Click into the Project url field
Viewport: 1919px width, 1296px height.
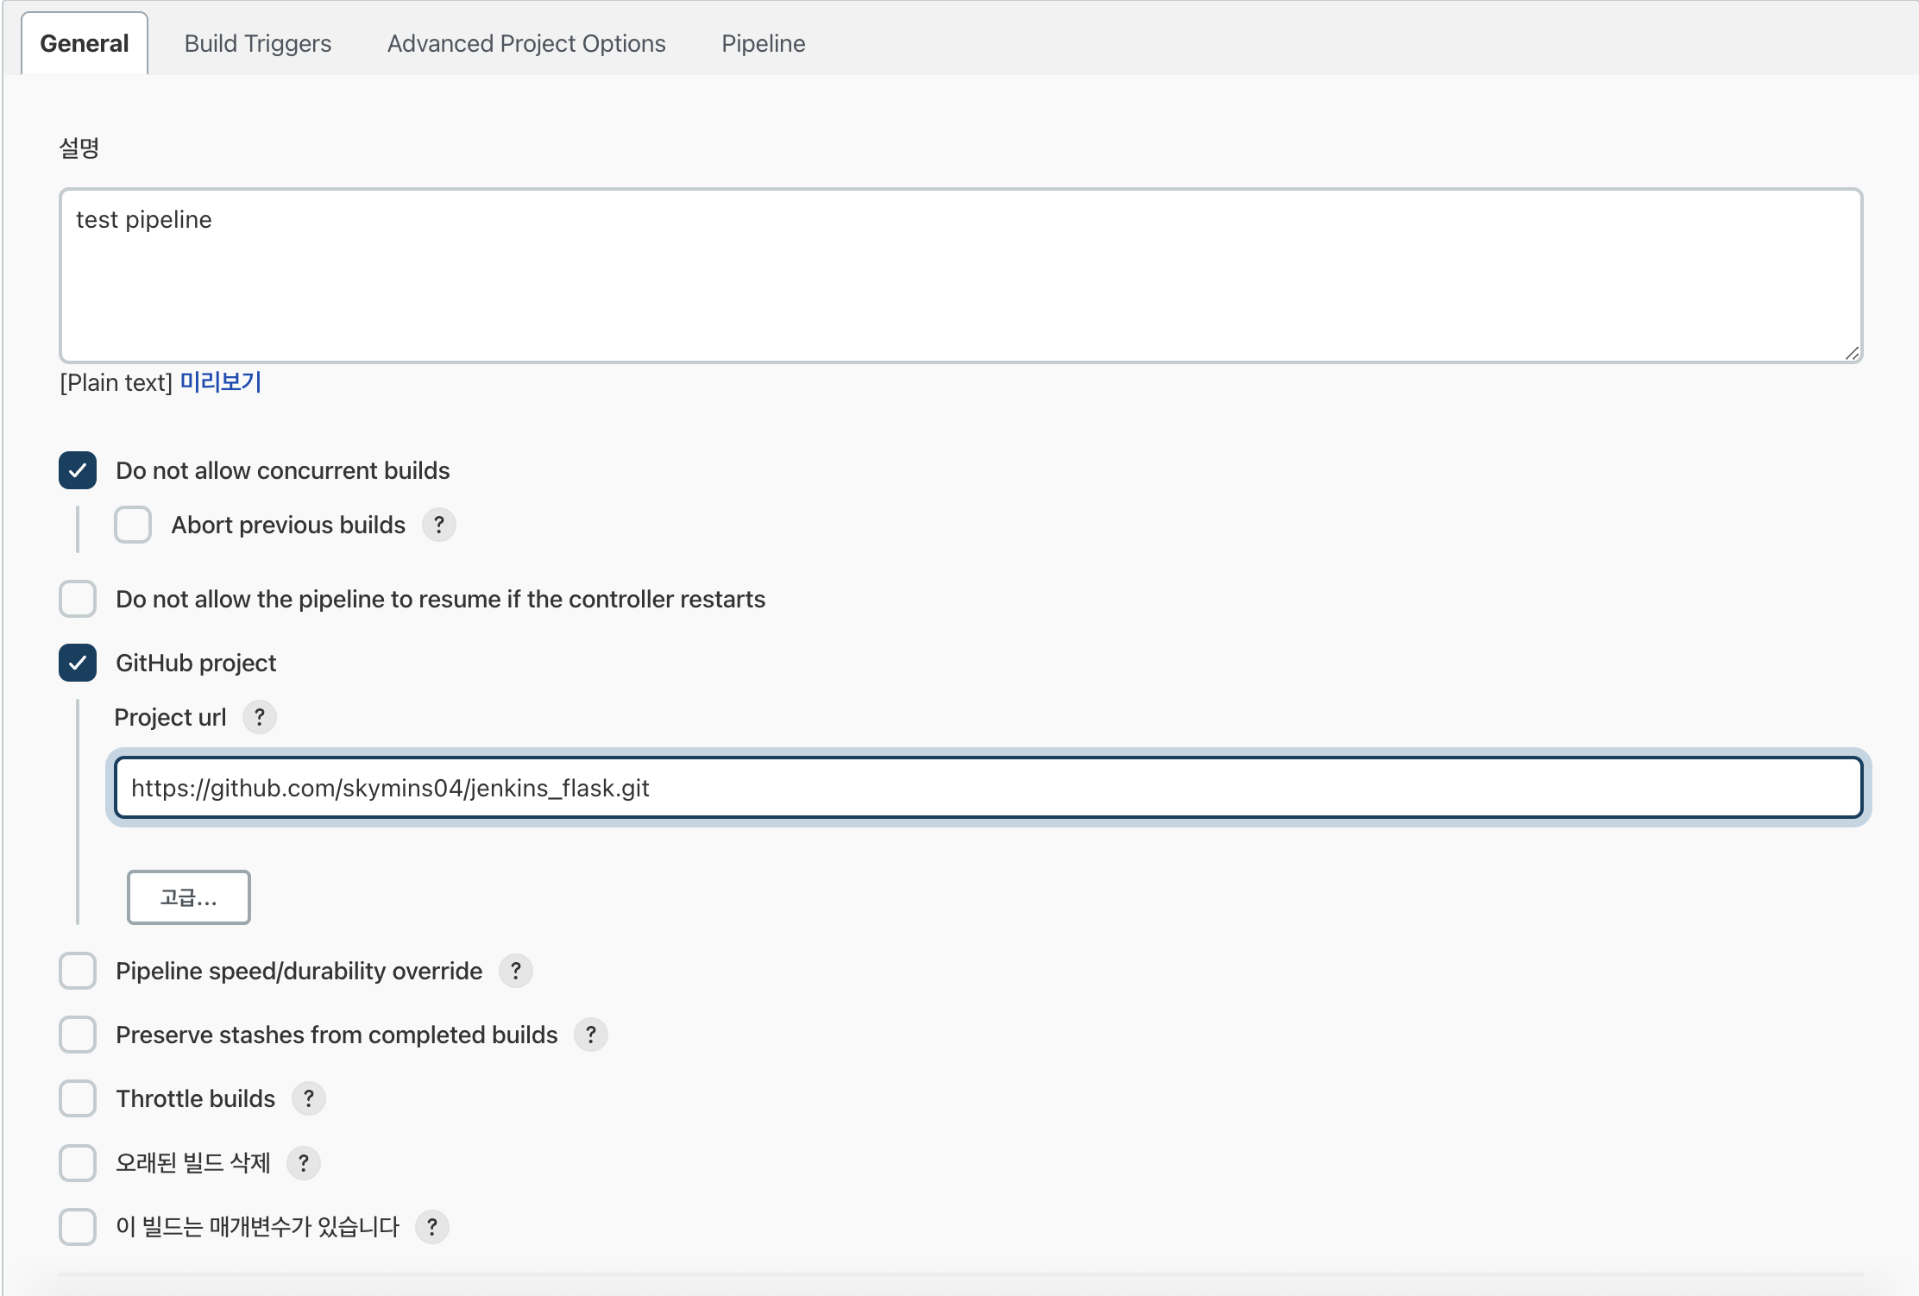[x=987, y=787]
